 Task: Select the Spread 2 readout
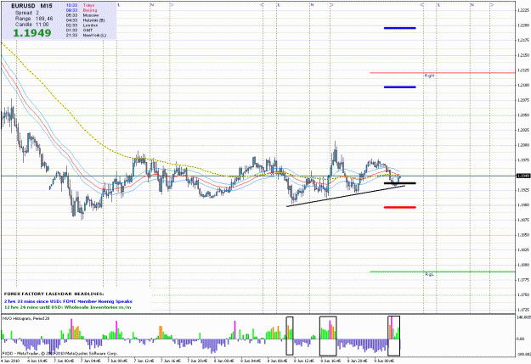27,13
